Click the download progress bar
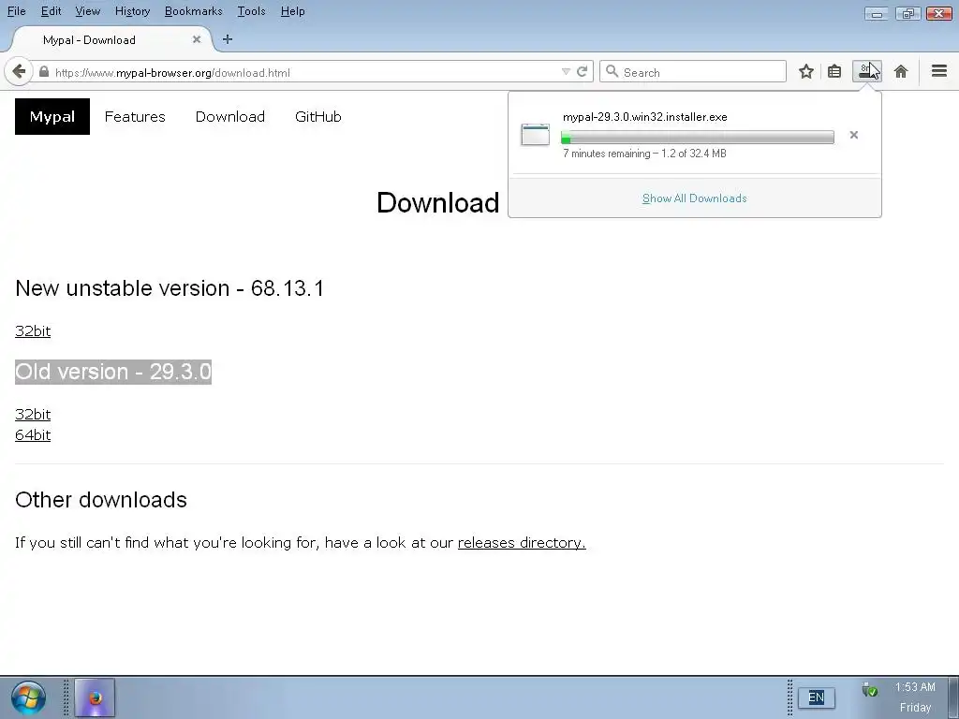The height and width of the screenshot is (719, 959). coord(697,137)
